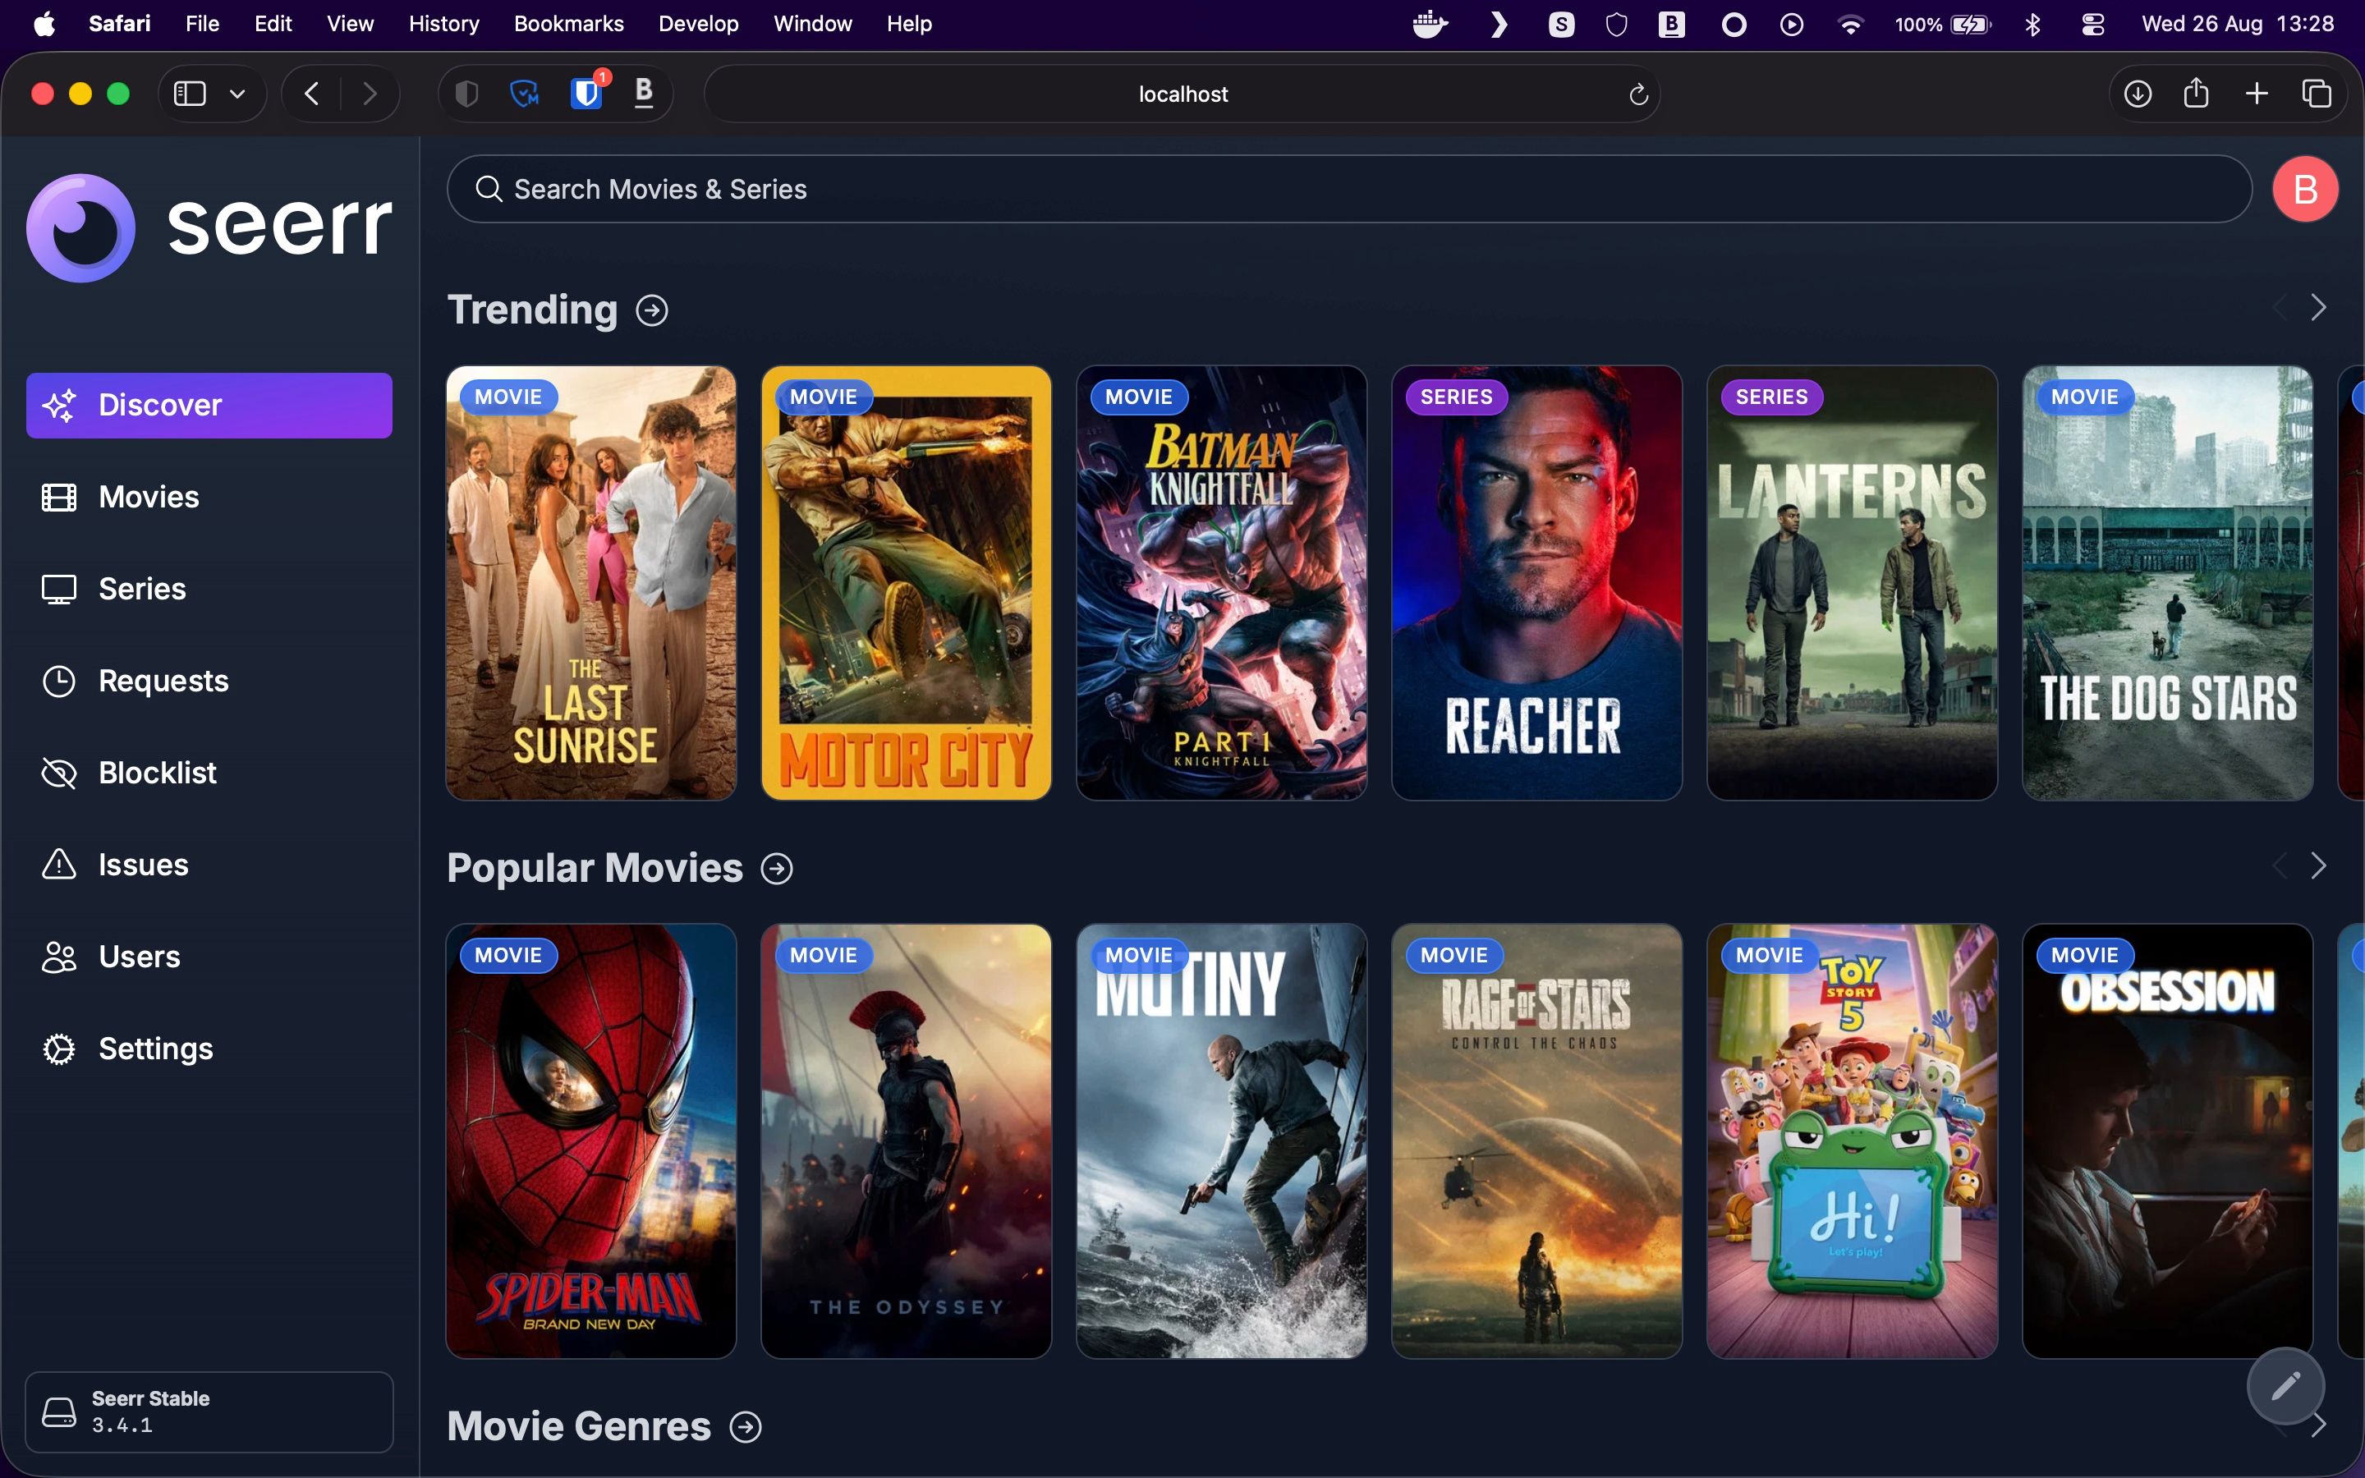Open Toy Story 5 movie card
2365x1478 pixels.
[x=1852, y=1141]
